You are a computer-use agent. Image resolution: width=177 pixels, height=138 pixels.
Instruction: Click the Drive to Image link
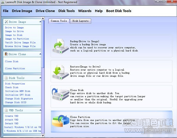point(14,28)
